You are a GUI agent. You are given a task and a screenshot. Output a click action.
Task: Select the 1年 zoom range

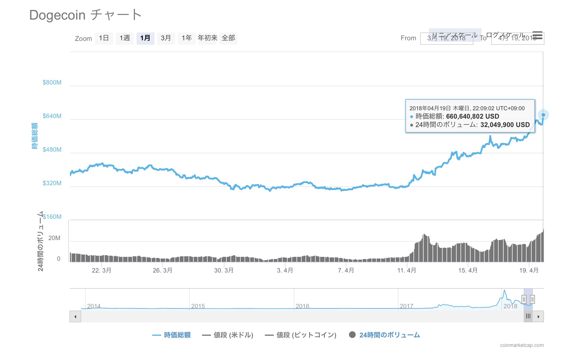coord(187,38)
